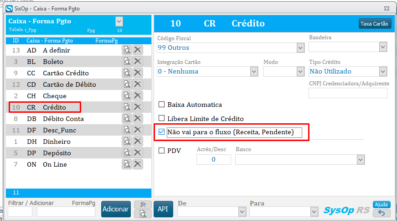Check Libera Limite de Crédito option

161,118
